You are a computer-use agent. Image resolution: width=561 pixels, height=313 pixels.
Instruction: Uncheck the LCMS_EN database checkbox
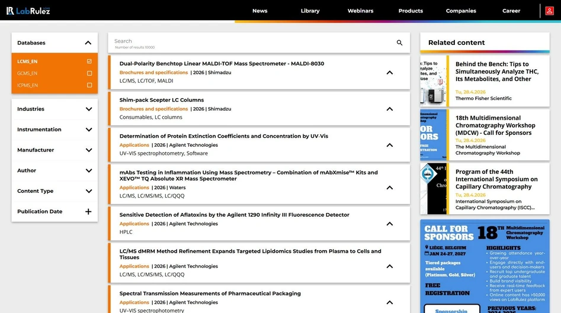pyautogui.click(x=89, y=62)
